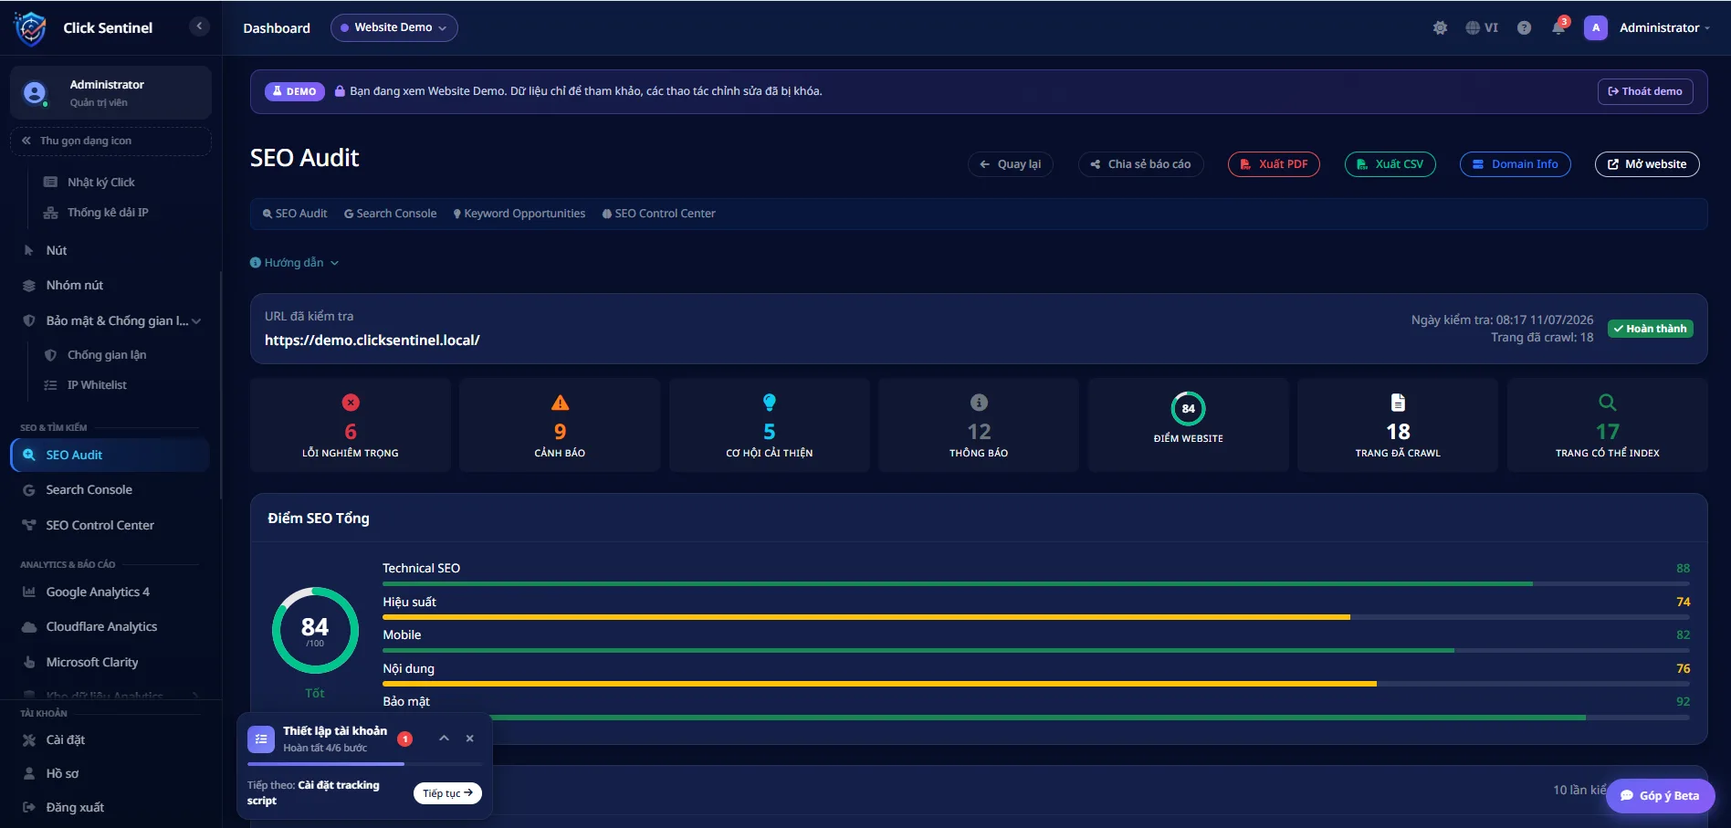Image resolution: width=1731 pixels, height=828 pixels.
Task: Click the Nội dung progress bar
Action: point(1036,684)
